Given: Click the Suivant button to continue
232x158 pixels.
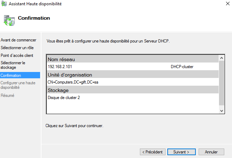Looking at the screenshot, I should (181, 152).
